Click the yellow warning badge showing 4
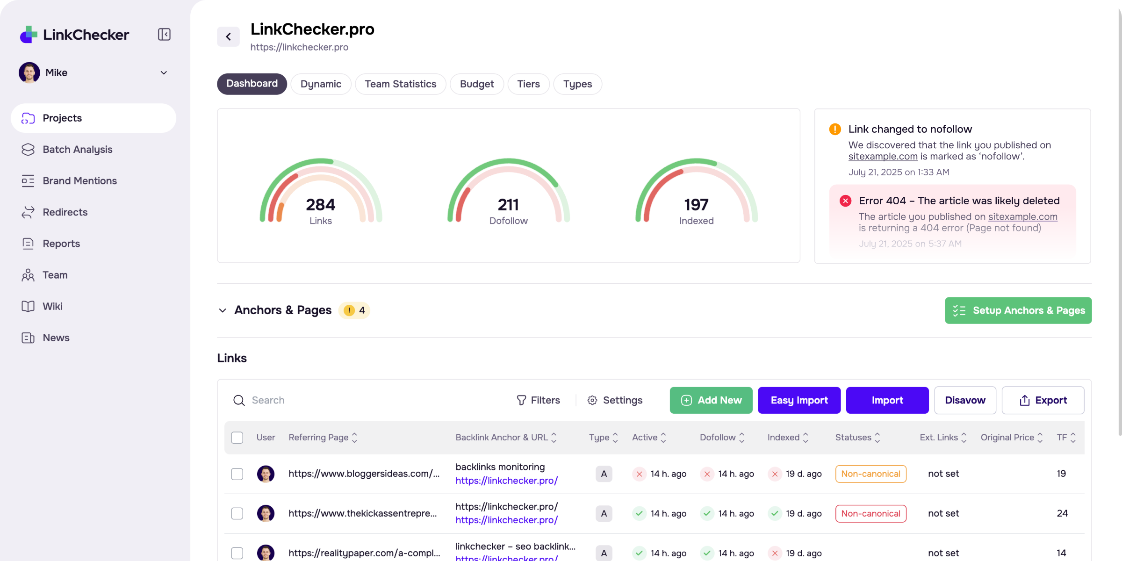 354,310
